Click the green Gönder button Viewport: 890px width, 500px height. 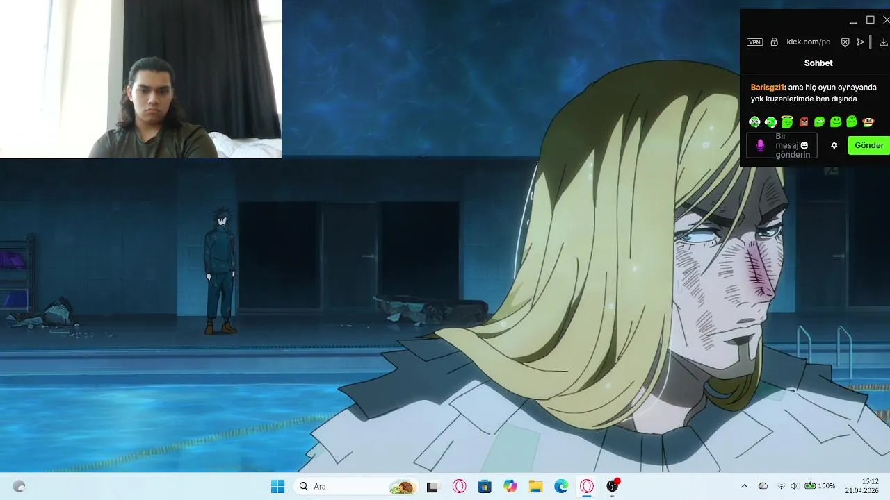868,145
